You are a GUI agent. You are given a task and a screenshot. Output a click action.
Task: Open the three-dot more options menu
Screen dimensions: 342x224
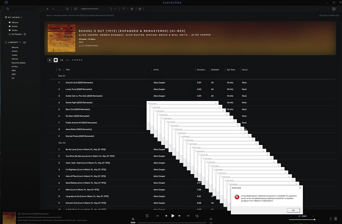point(67,60)
